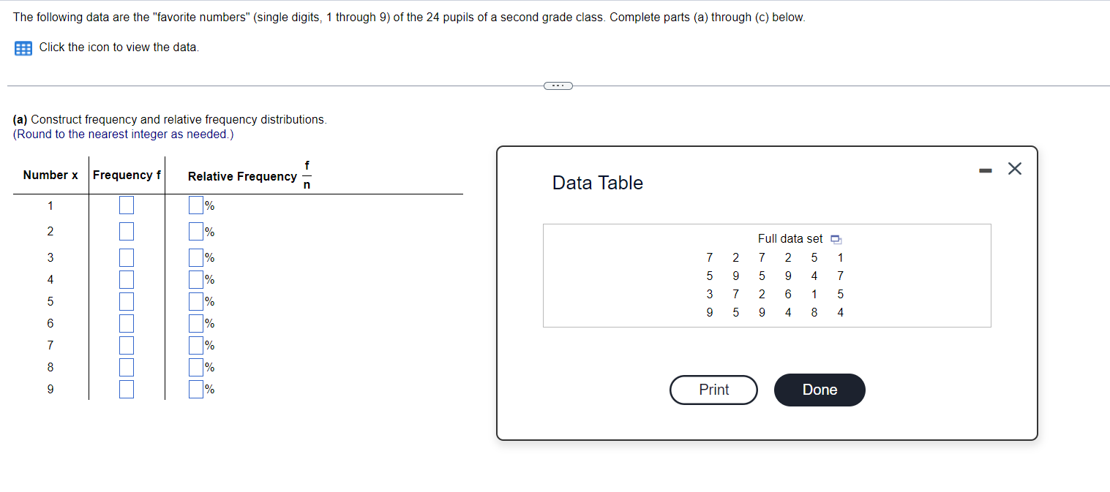Screen dimensions: 1110x492
Task: Select the frequency box beside number 3
Action: click(x=126, y=257)
